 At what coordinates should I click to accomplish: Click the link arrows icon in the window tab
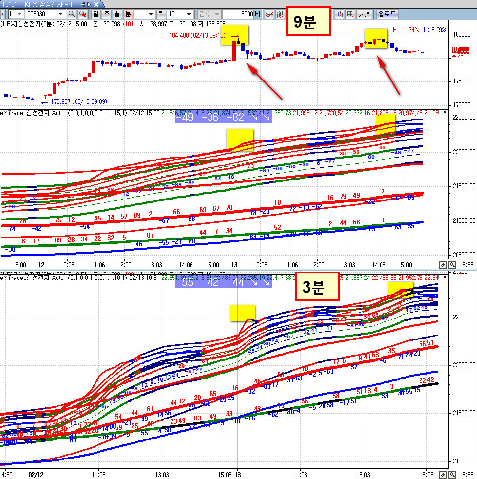click(x=86, y=4)
